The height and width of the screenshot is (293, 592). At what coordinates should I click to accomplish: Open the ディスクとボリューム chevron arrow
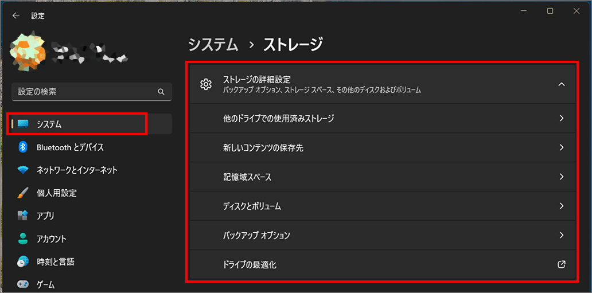point(562,206)
